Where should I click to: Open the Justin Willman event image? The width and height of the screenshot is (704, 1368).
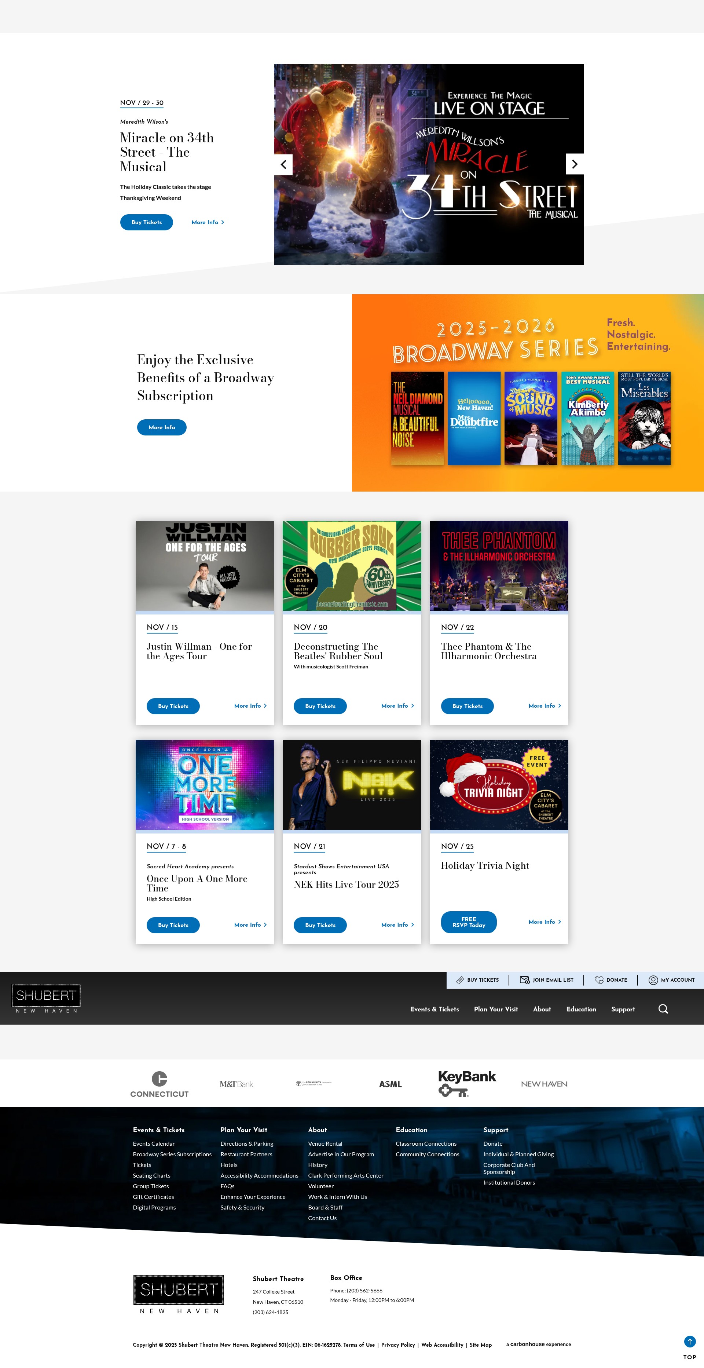pos(204,566)
